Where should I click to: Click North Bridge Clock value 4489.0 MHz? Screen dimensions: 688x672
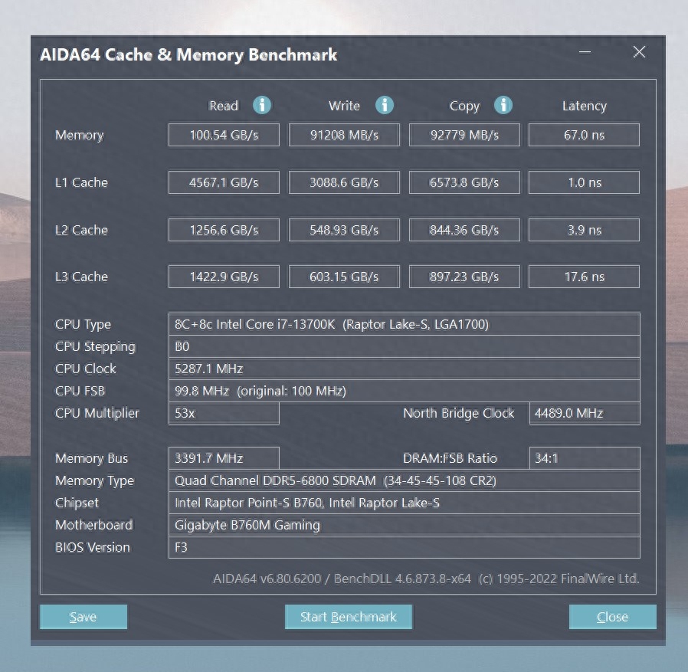tap(585, 414)
